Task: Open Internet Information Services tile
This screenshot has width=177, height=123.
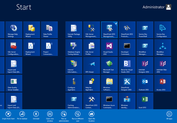Action: (74, 65)
